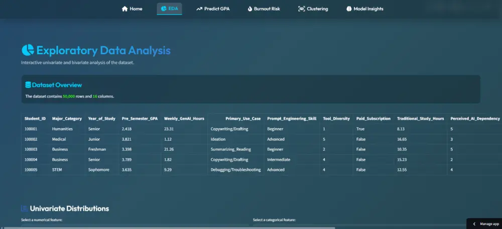The height and width of the screenshot is (229, 502).
Task: Click the people icon beside Clustering
Action: pyautogui.click(x=302, y=9)
